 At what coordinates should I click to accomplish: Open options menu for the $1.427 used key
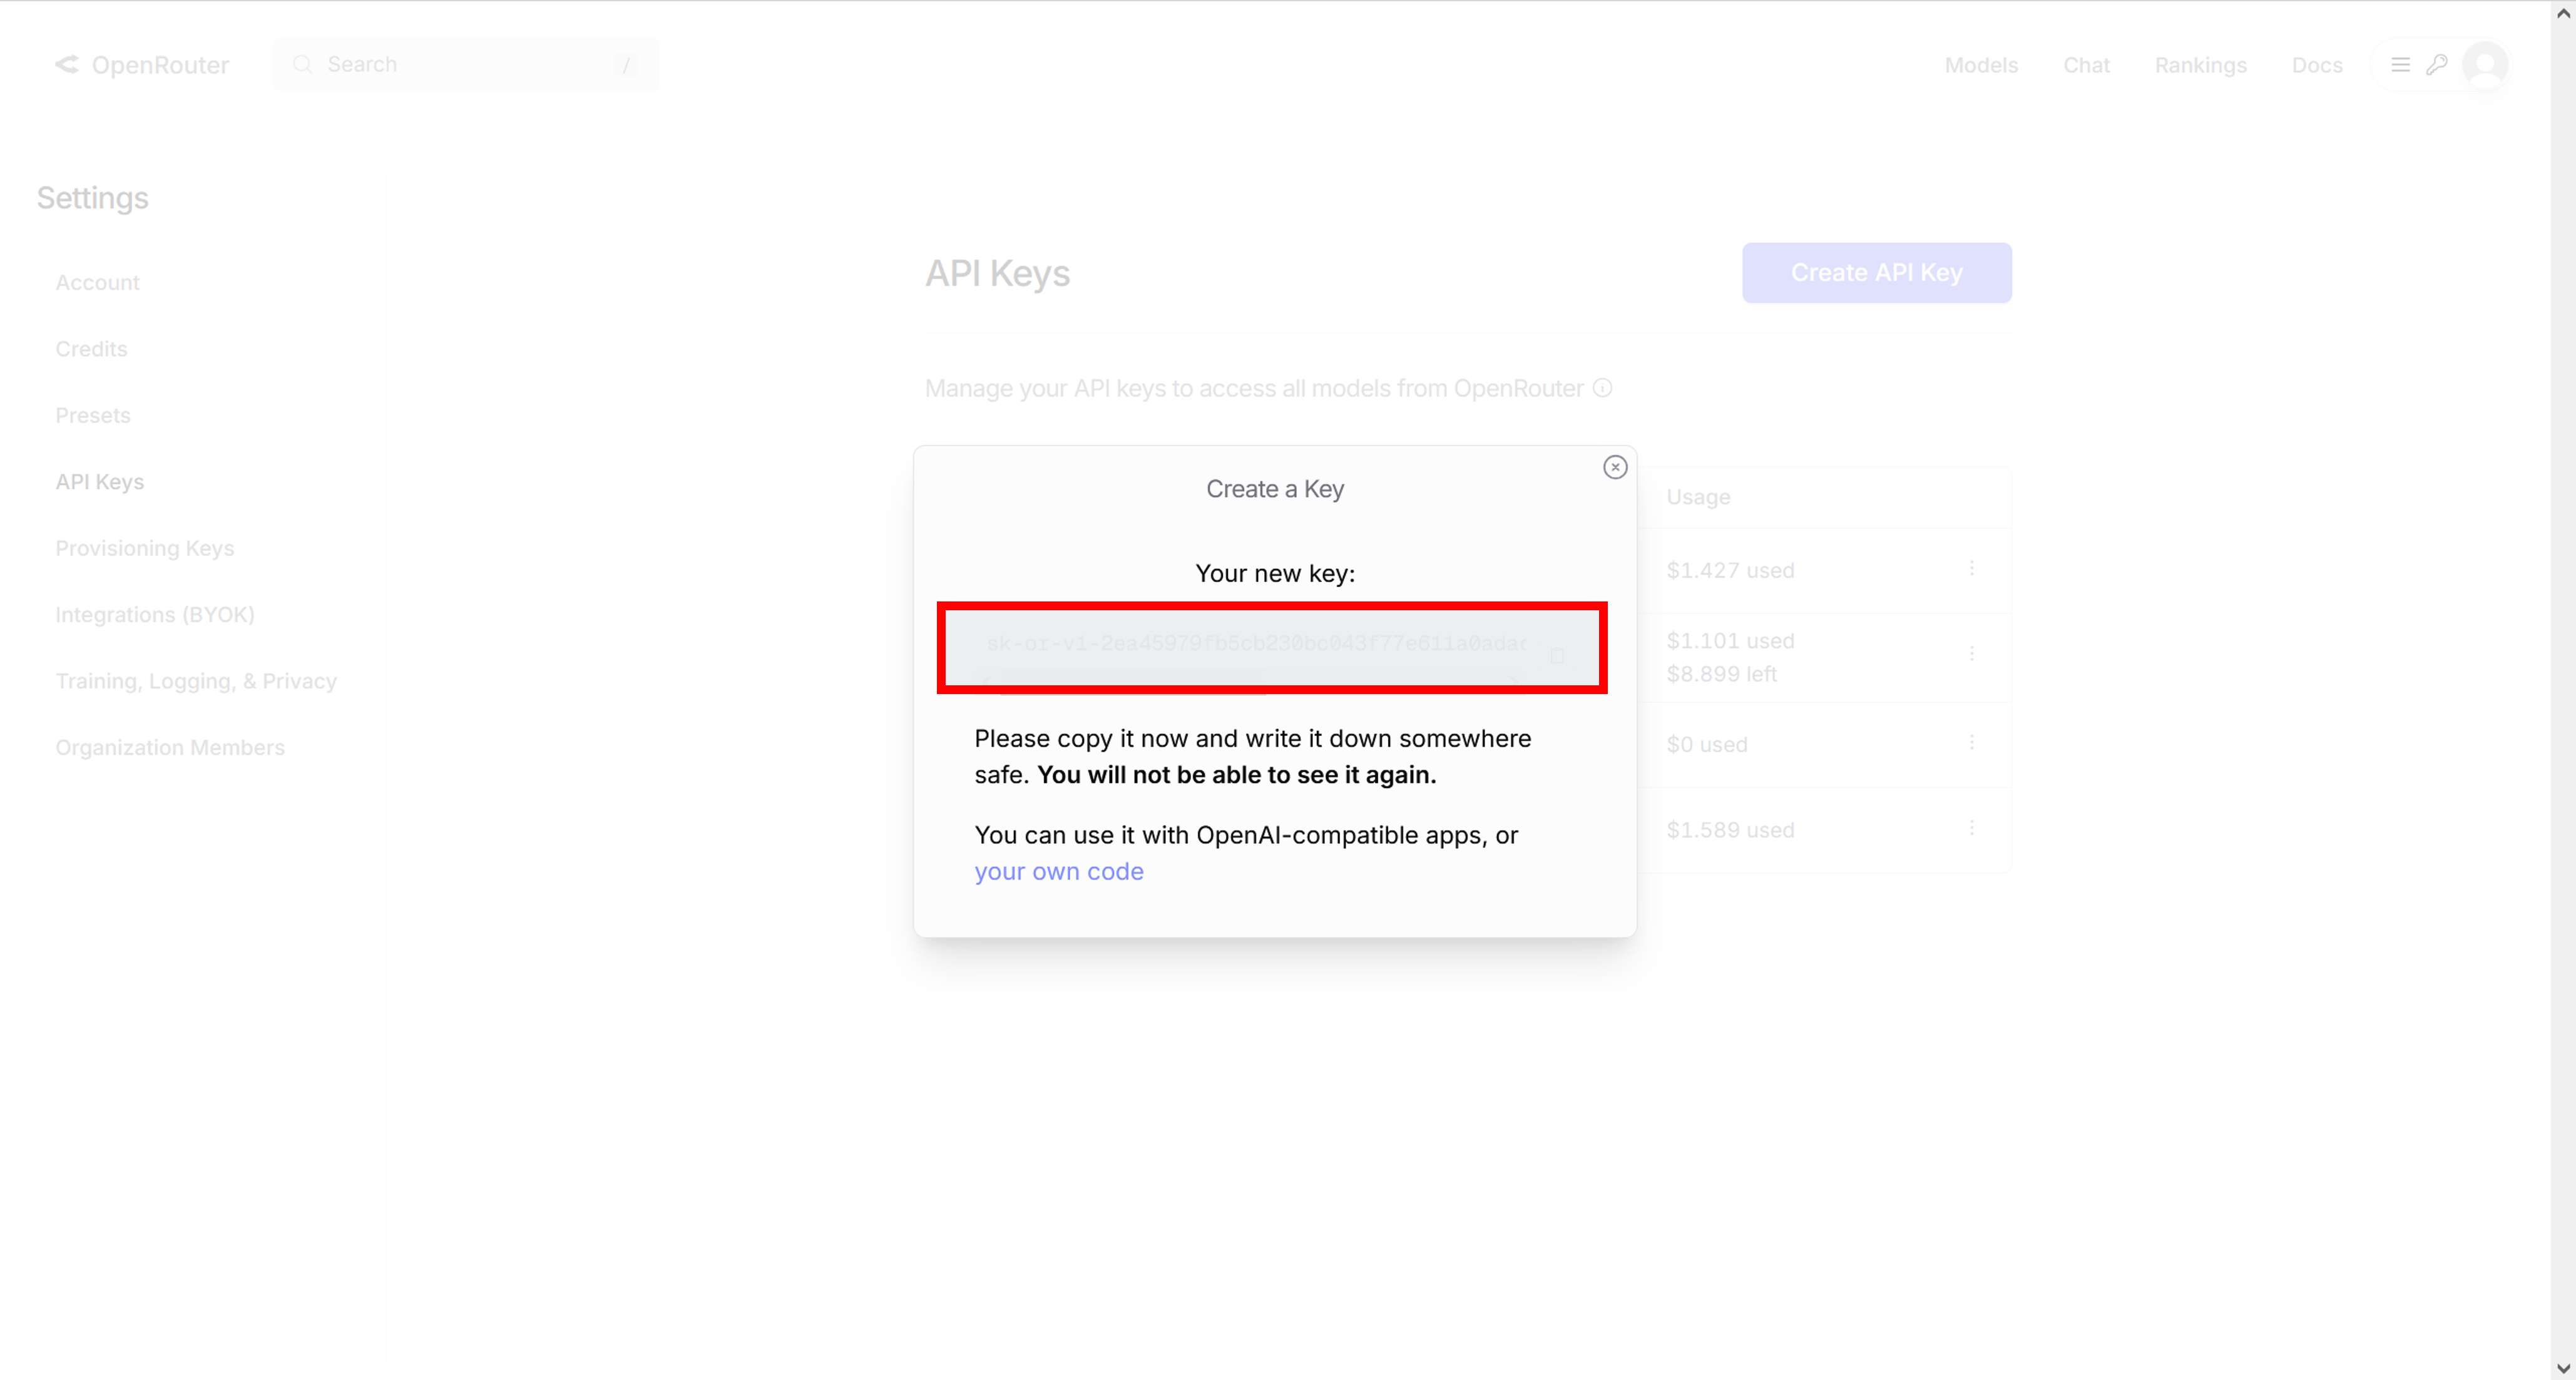point(1971,568)
